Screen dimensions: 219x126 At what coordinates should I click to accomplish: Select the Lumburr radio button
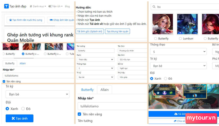pyautogui.click(x=180, y=39)
